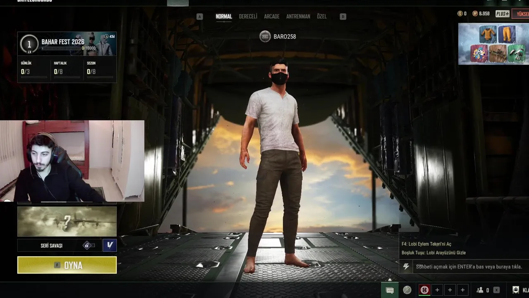The image size is (529, 298).
Task: Click the player badge icon next to BARO258
Action: click(x=265, y=36)
